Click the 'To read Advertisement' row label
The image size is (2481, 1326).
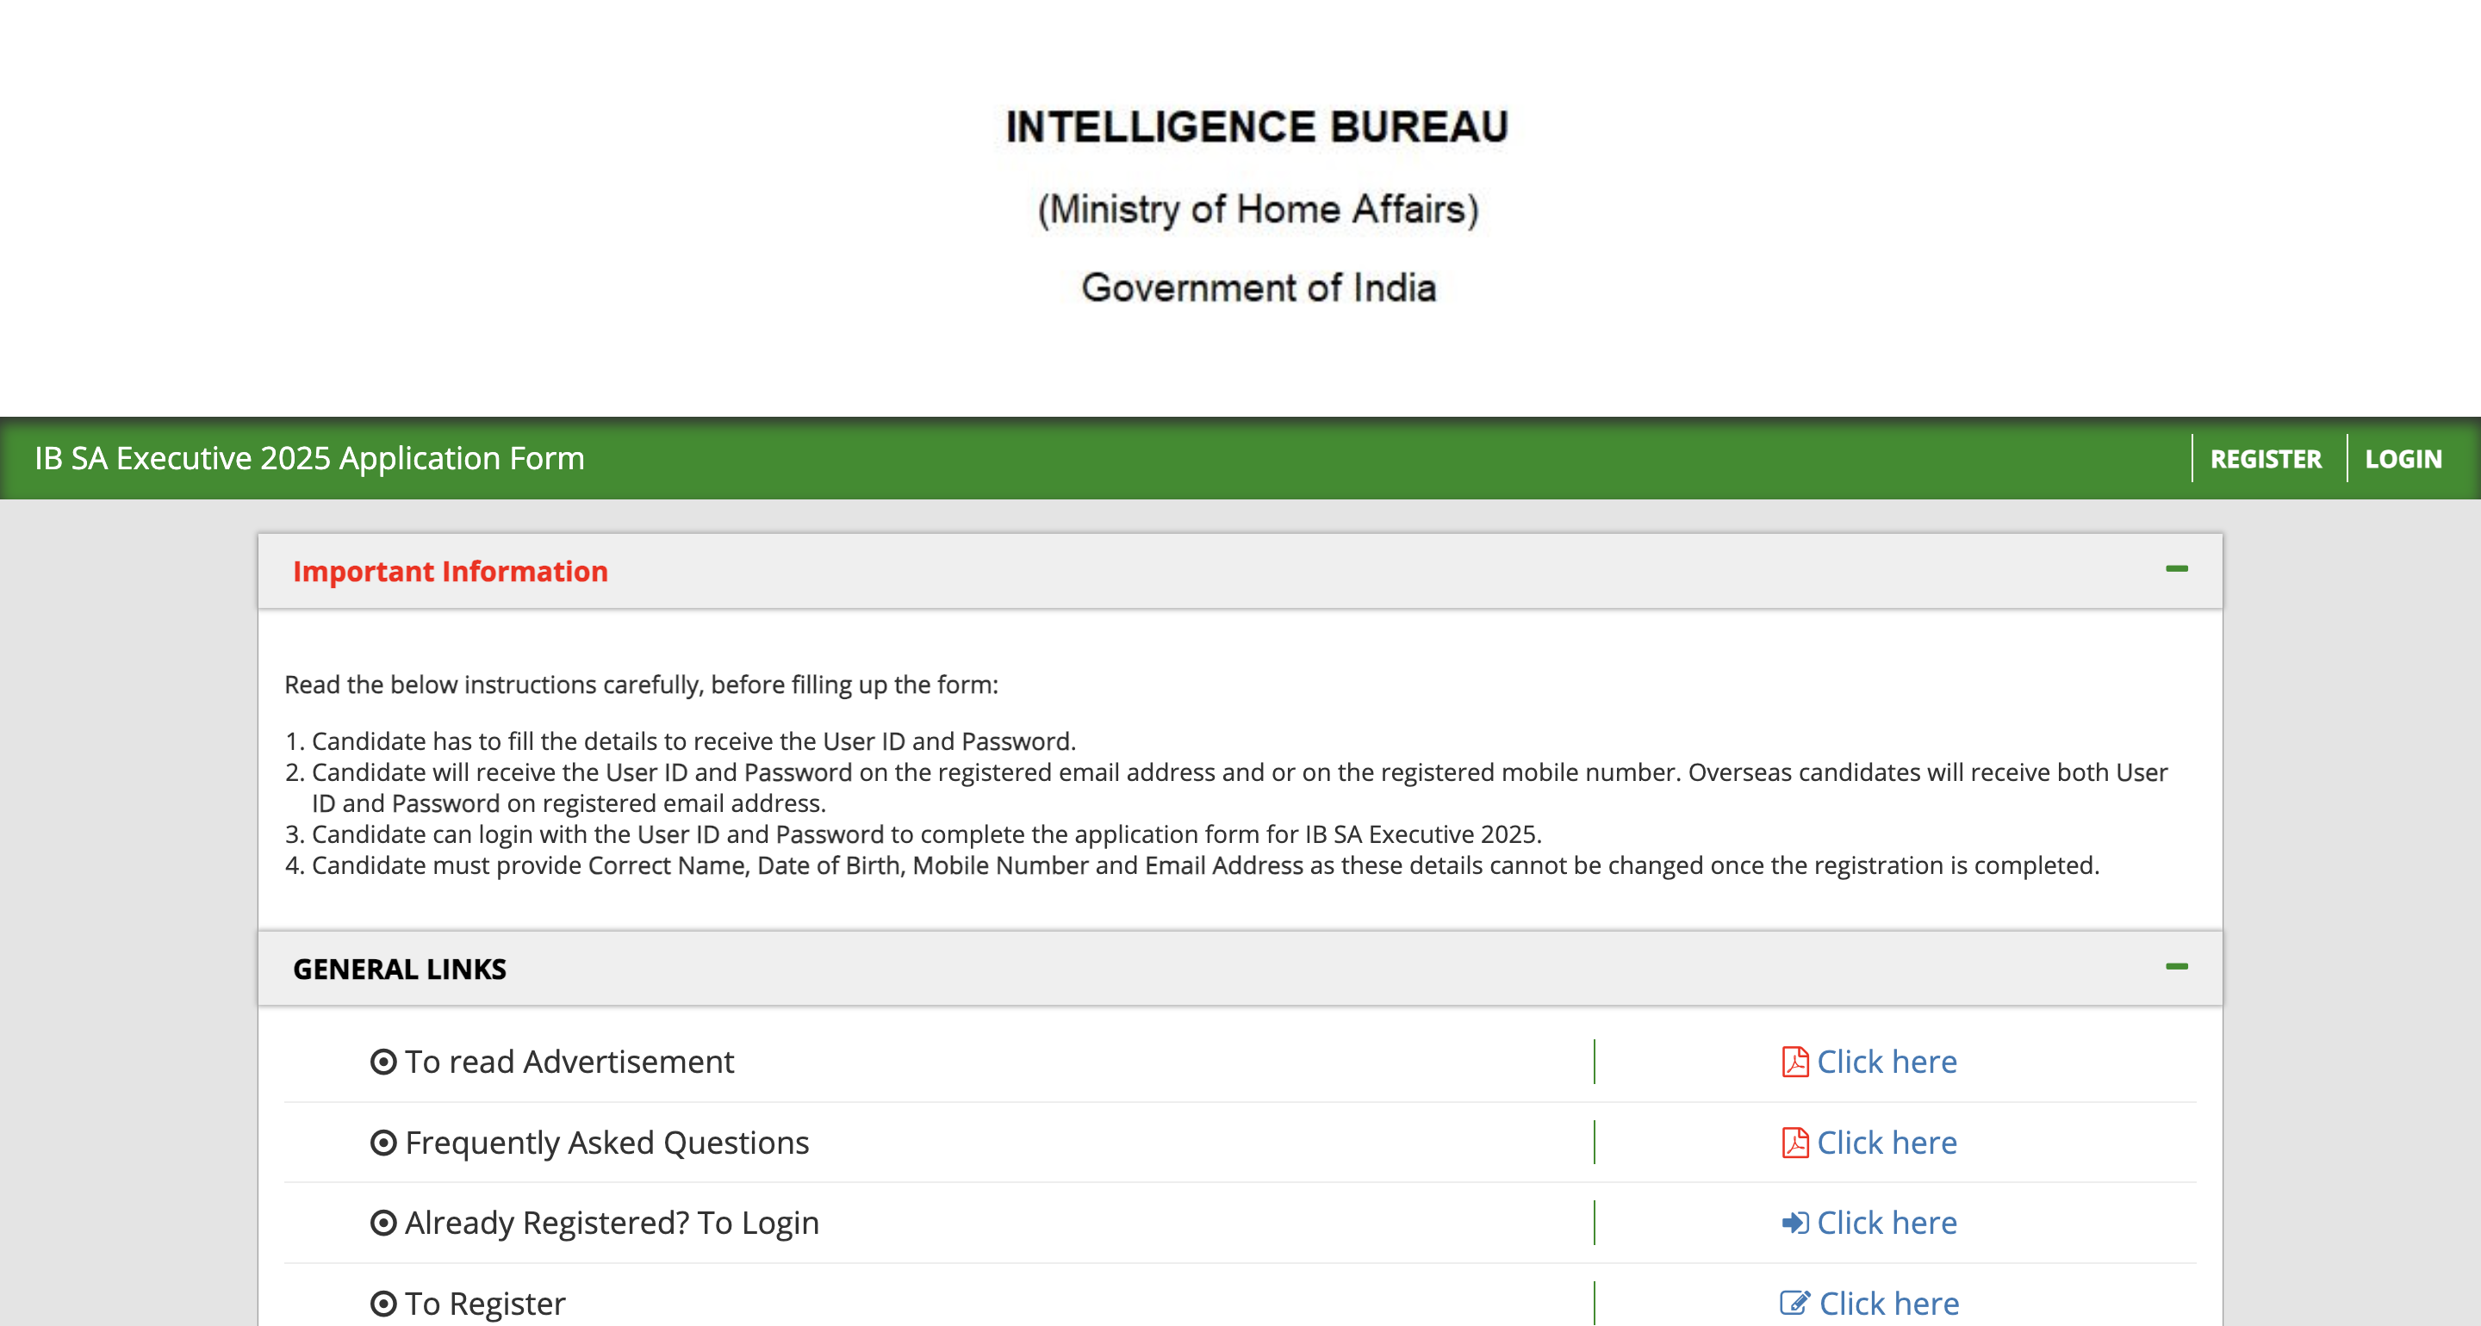coord(569,1061)
